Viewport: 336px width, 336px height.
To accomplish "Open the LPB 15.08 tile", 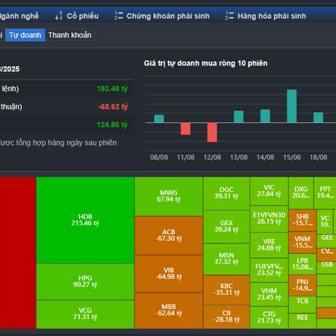I will [x=302, y=264].
